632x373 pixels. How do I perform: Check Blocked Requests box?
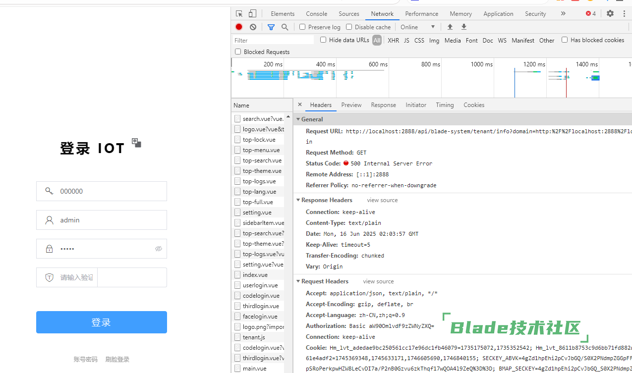pos(238,52)
